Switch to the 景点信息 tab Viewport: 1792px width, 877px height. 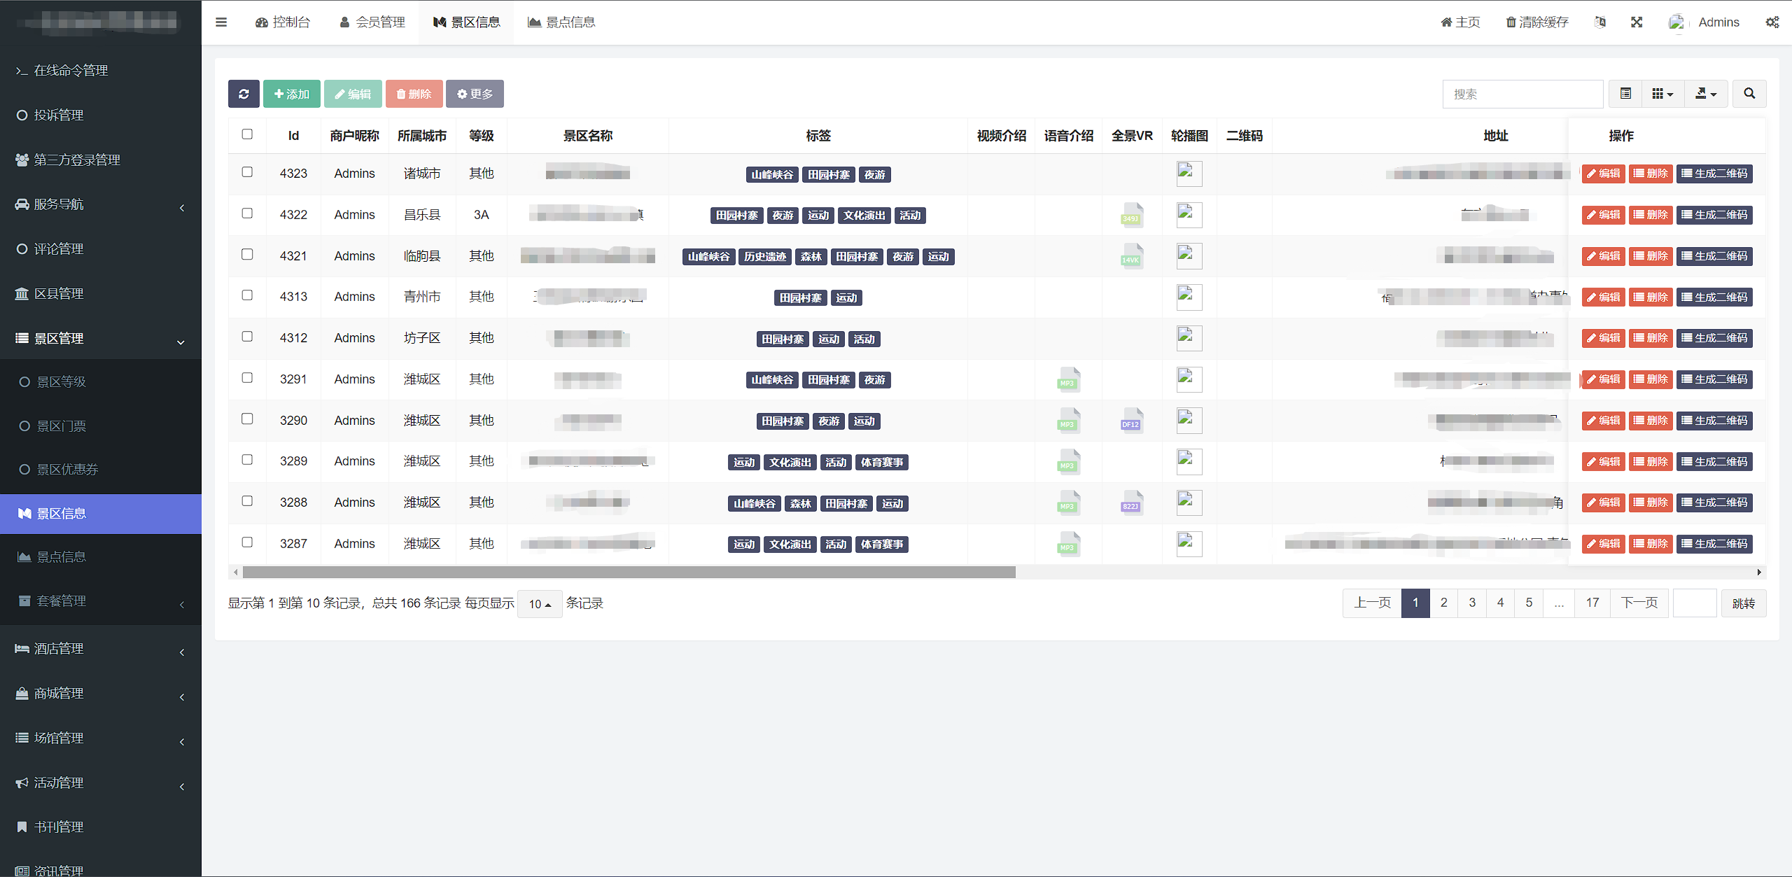click(x=561, y=22)
